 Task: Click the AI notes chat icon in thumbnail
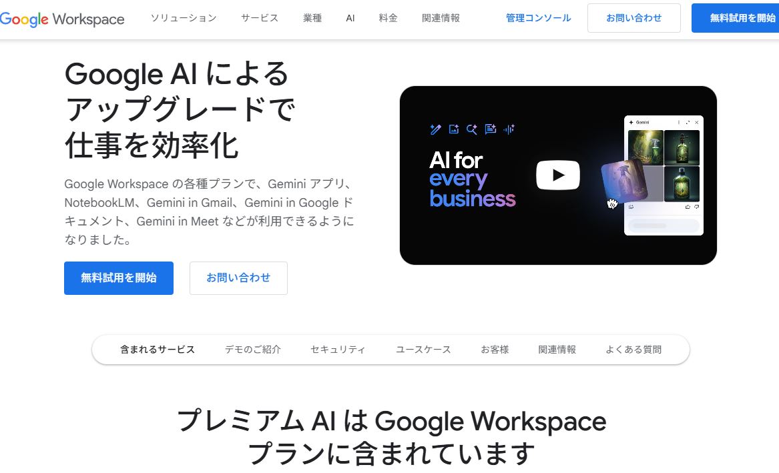491,129
